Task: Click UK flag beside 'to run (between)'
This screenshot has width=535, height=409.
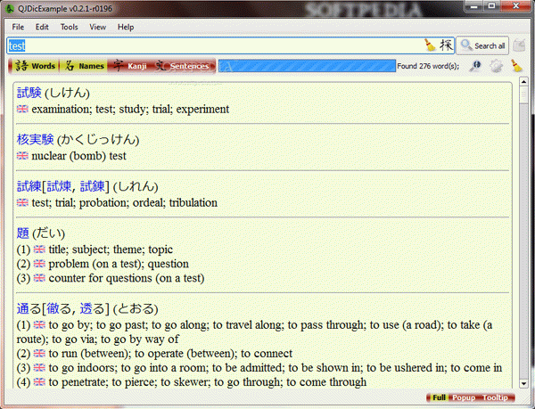Action: point(39,354)
